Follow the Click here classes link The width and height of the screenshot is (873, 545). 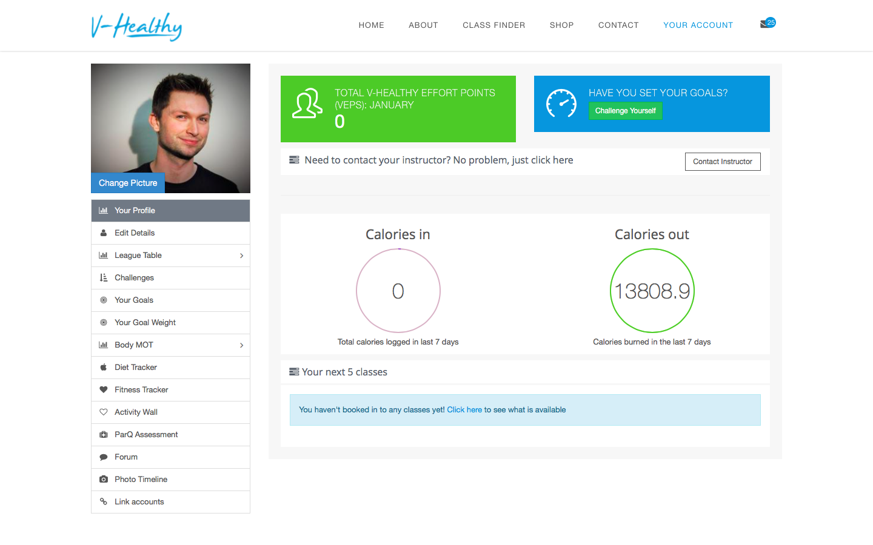[464, 410]
